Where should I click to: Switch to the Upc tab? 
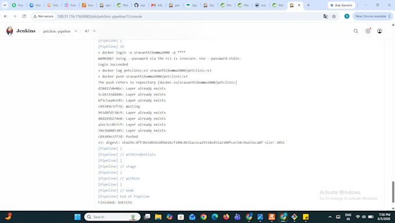[x=192, y=5]
